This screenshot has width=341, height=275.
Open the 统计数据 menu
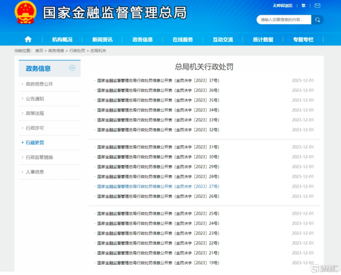coord(263,40)
